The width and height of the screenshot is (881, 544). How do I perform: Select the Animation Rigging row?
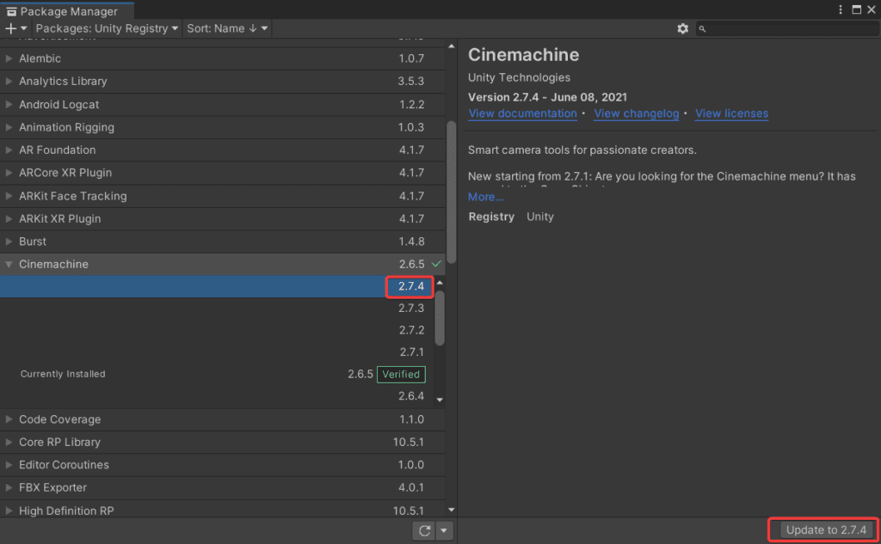pyautogui.click(x=223, y=127)
